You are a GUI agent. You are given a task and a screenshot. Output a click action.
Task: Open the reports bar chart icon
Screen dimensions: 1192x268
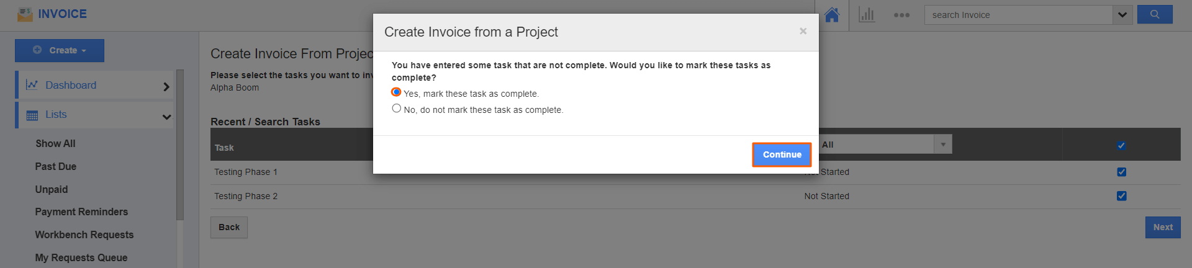tap(867, 15)
